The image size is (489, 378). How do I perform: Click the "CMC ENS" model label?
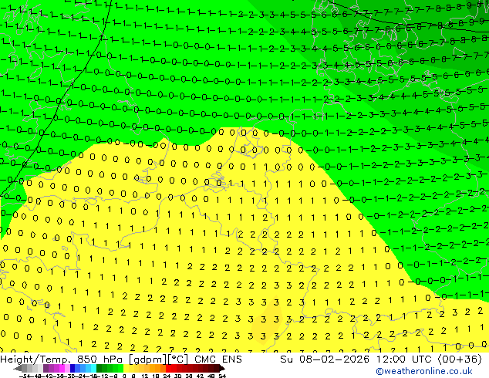(218, 359)
